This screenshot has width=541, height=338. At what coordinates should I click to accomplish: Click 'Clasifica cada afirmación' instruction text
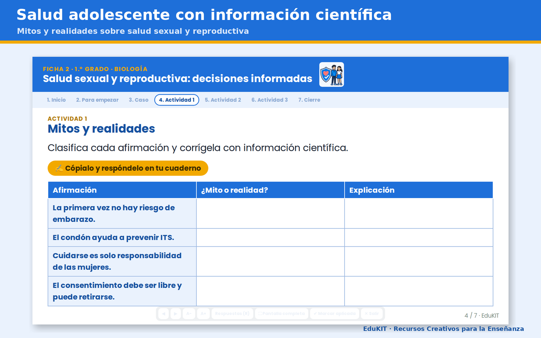pos(198,148)
